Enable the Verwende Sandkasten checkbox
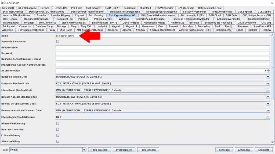The image size is (275, 154). pyautogui.click(x=57, y=42)
